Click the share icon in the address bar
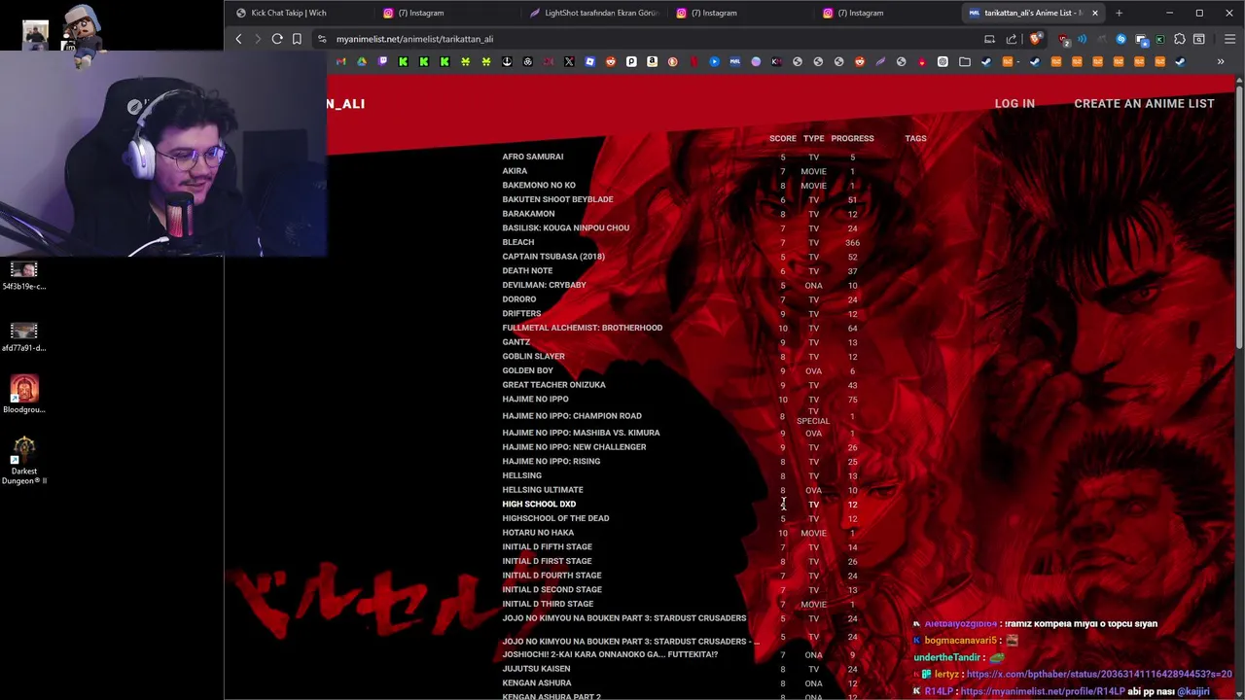This screenshot has height=700, width=1245. [1012, 39]
